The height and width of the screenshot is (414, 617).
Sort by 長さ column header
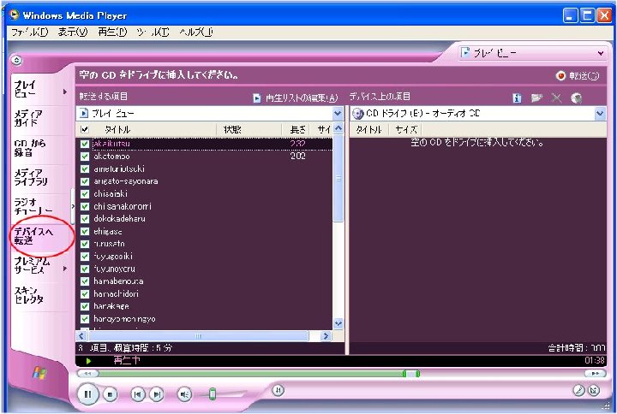pos(297,129)
